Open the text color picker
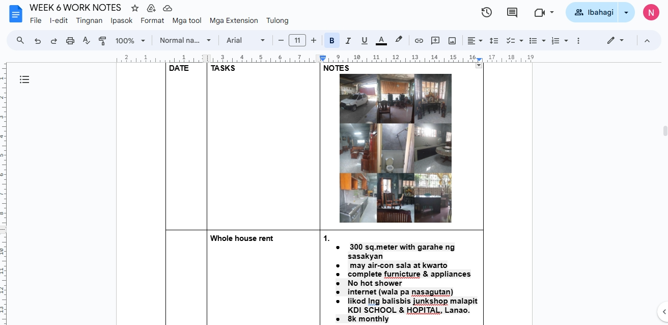Viewport: 668px width, 325px height. point(381,41)
